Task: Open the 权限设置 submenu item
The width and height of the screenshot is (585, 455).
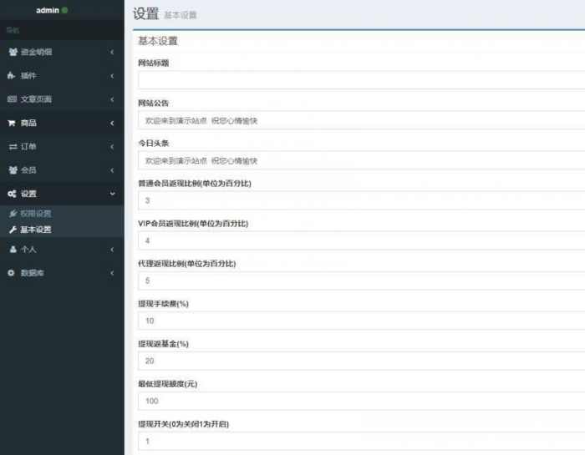Action: click(x=35, y=214)
